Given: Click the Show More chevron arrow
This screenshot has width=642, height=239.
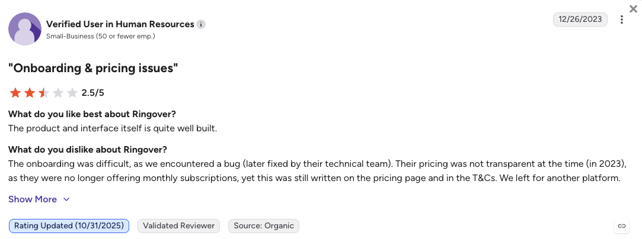Looking at the screenshot, I should click(x=66, y=199).
